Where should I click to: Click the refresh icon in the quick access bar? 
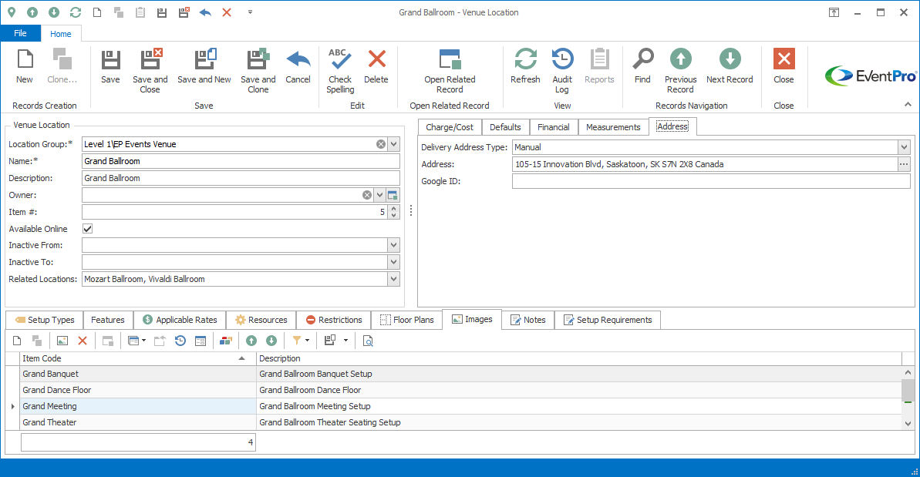pyautogui.click(x=75, y=12)
